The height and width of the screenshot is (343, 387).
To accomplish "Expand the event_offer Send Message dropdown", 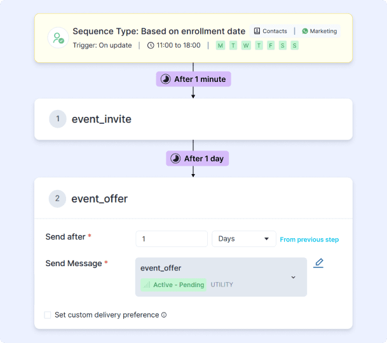I will (x=293, y=277).
